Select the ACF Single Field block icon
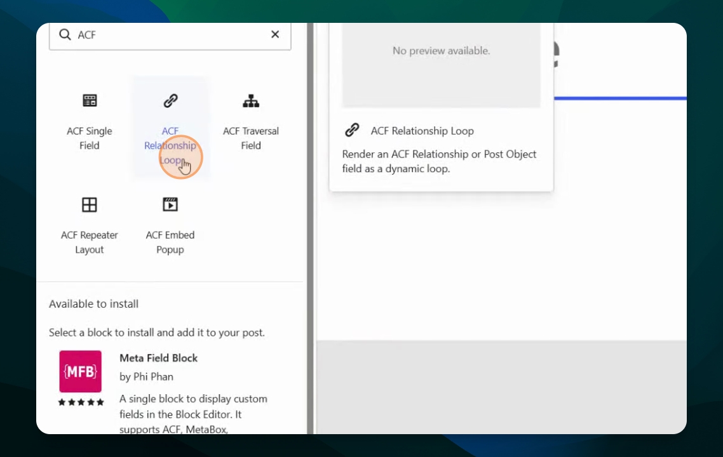This screenshot has width=723, height=457. (x=90, y=100)
